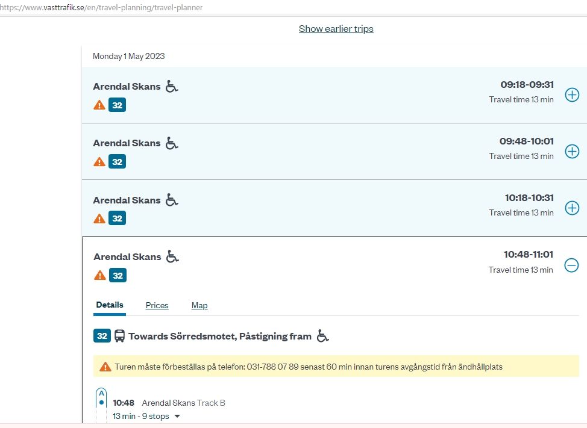
Task: Collapse the 10:48-11:01 trip with minus
Action: [x=571, y=265]
